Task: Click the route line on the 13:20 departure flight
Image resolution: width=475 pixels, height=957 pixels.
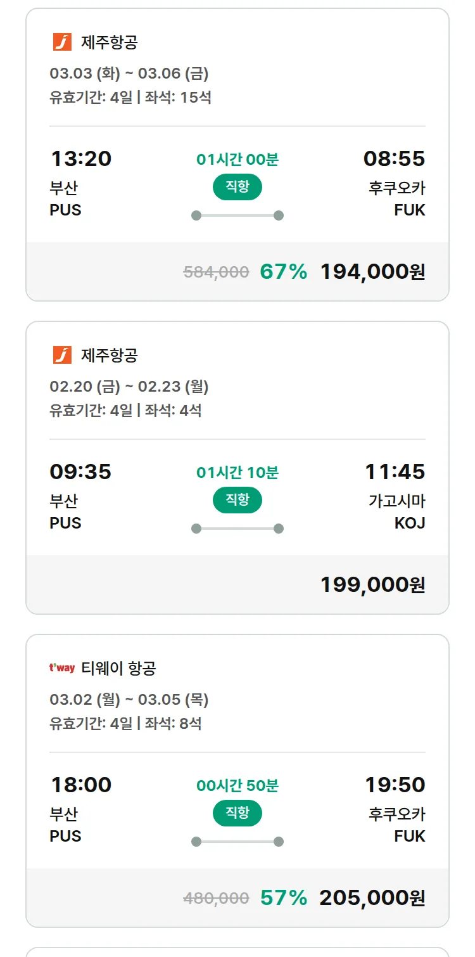Action: click(x=237, y=215)
